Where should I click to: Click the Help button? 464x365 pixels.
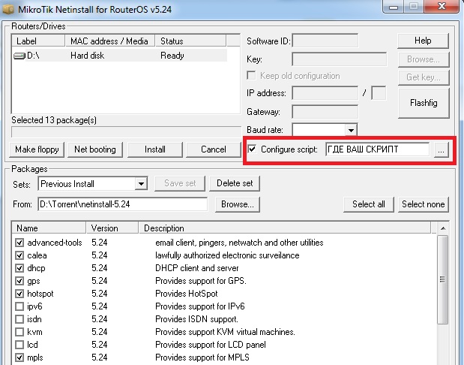423,41
